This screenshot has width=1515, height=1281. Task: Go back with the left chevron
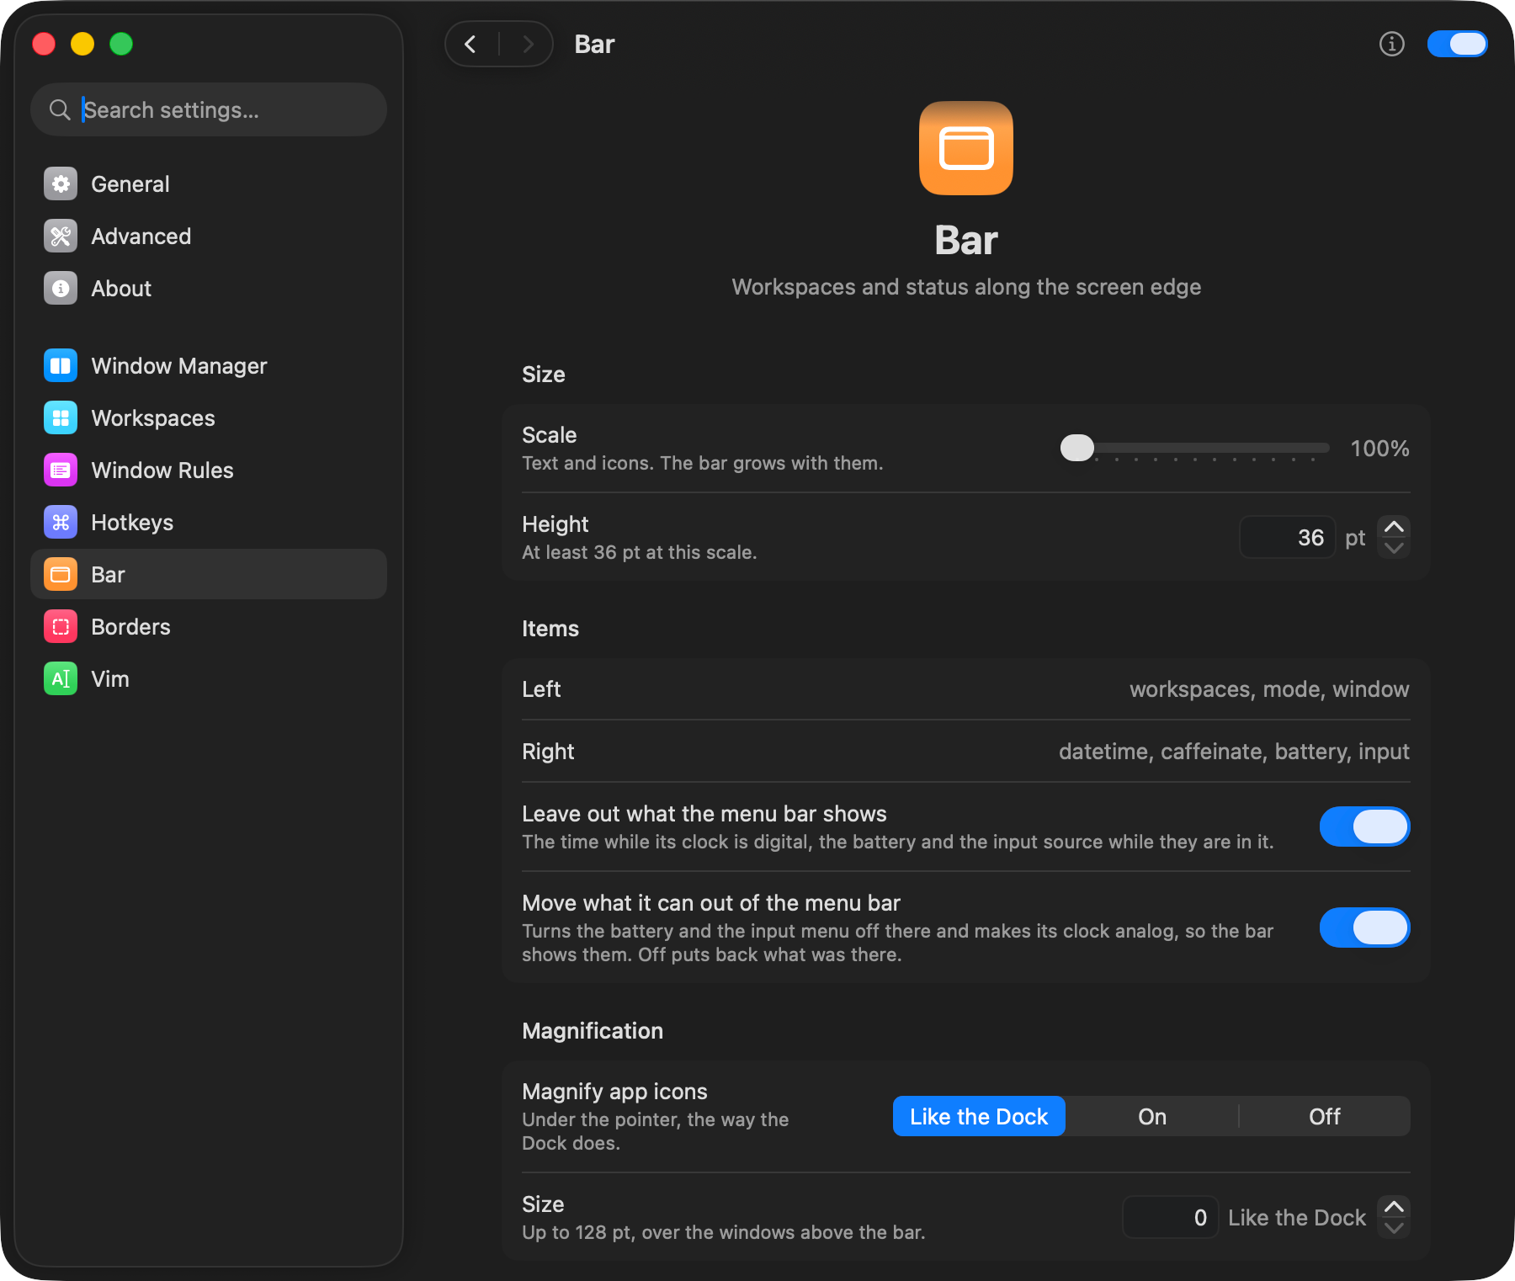471,44
